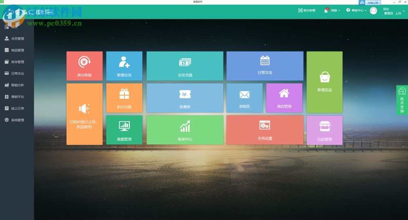This screenshot has height=220, width=408.
Task: Expand the 消息 messages dropdown
Action: 335,11
